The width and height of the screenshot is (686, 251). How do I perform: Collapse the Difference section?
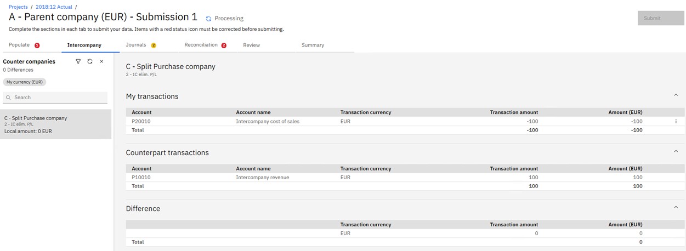tap(676, 208)
